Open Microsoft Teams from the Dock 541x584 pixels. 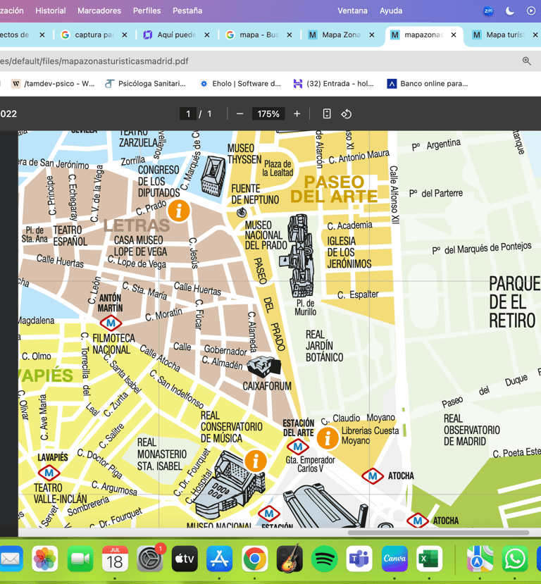tap(359, 559)
